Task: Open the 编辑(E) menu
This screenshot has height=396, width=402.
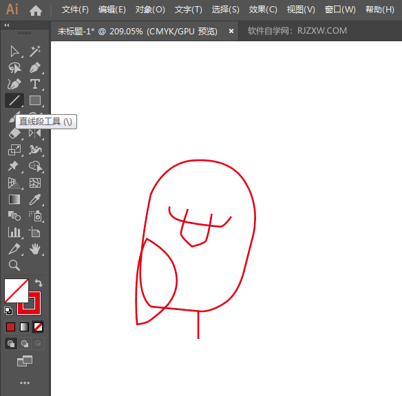Action: [x=112, y=10]
